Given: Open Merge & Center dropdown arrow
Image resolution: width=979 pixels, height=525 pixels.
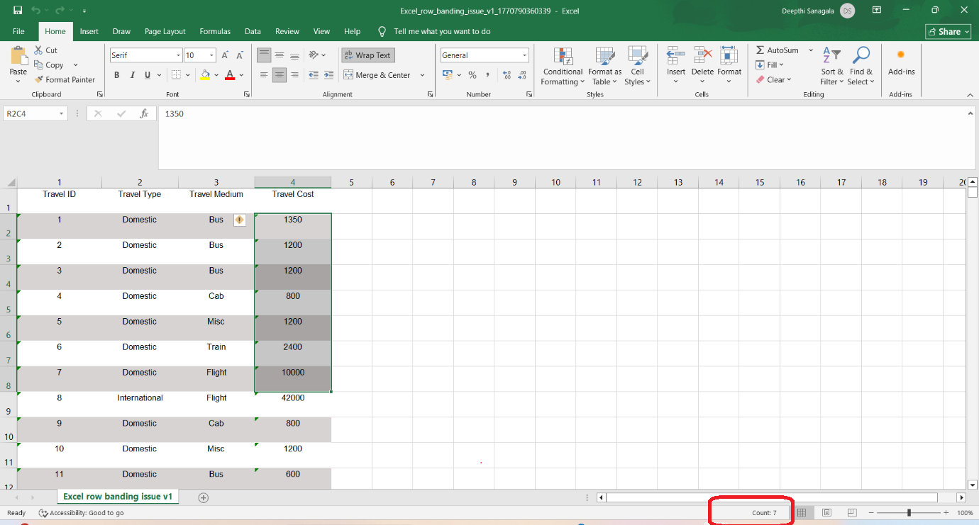Looking at the screenshot, I should 422,75.
